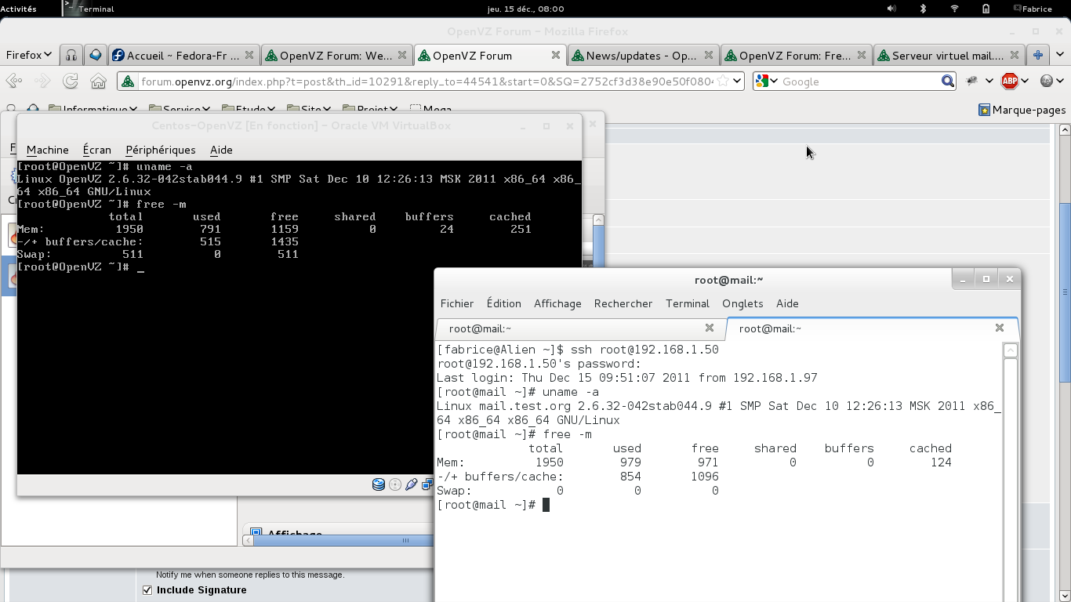Toggle the Include Signature checkbox
1071x602 pixels.
point(147,590)
